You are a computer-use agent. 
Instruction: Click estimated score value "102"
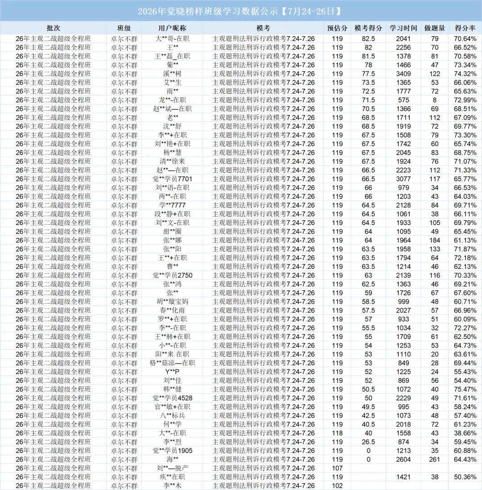[x=337, y=486]
